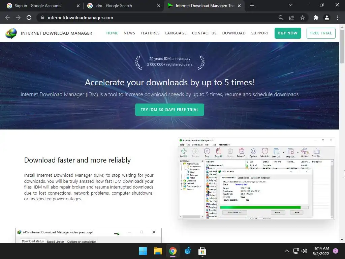345x259 pixels.
Task: Open the Windows Start menu
Action: tap(143, 251)
